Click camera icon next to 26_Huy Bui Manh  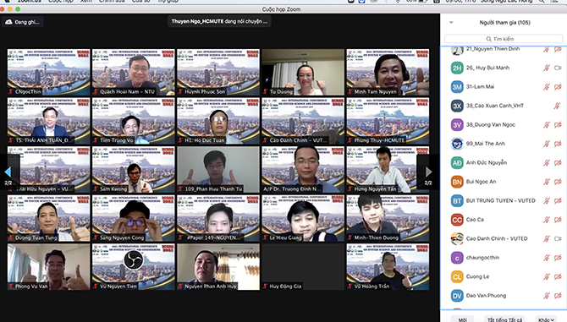558,68
